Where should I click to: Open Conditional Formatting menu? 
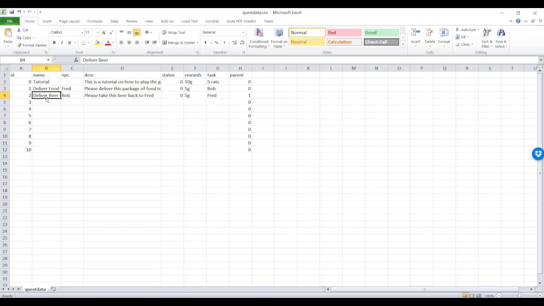click(259, 38)
